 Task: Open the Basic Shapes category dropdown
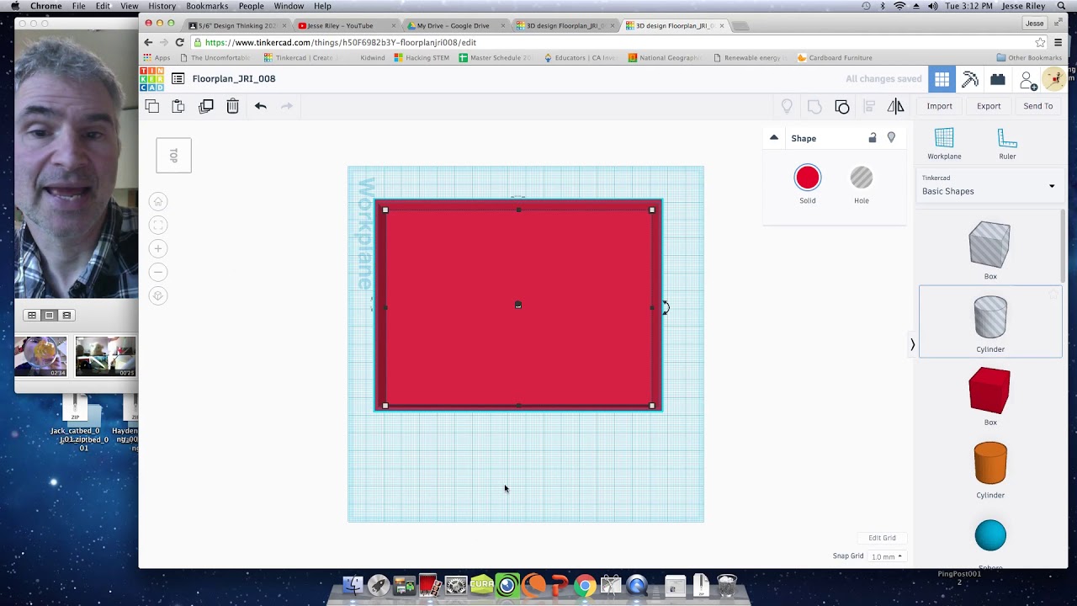click(989, 186)
